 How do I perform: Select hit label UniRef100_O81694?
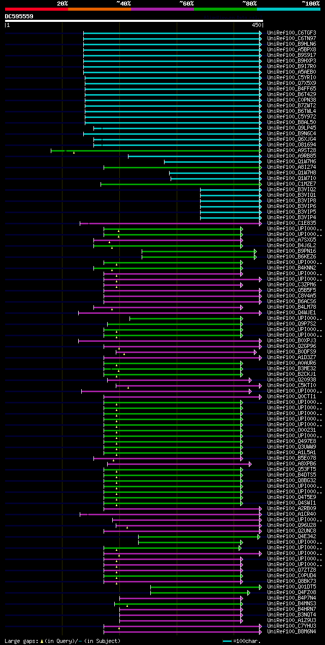[x=291, y=145]
